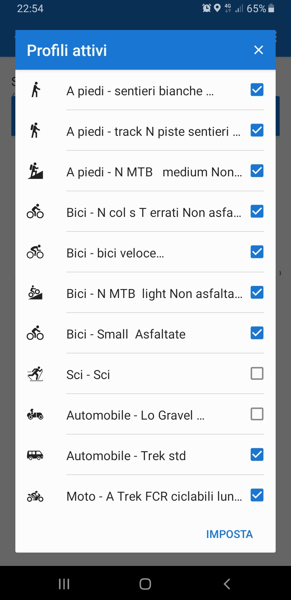Click the uphill hiker icon for N MTB medium
Screen dimensions: 291x600
point(36,171)
